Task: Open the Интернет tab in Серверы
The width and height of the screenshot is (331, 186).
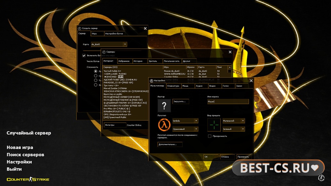Action: coord(110,61)
